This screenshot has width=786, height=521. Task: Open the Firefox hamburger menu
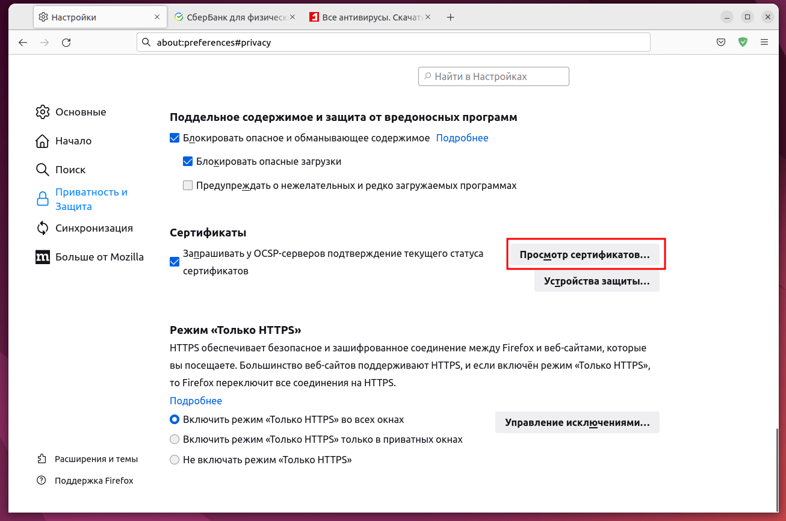click(764, 43)
